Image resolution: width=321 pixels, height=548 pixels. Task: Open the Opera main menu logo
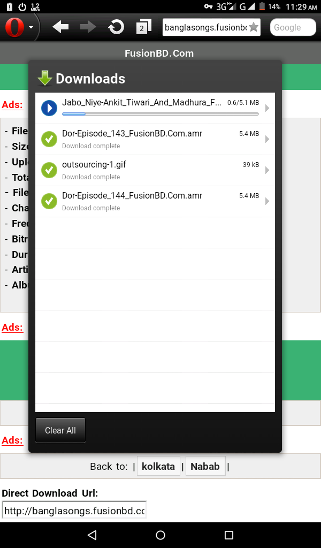tap(14, 27)
